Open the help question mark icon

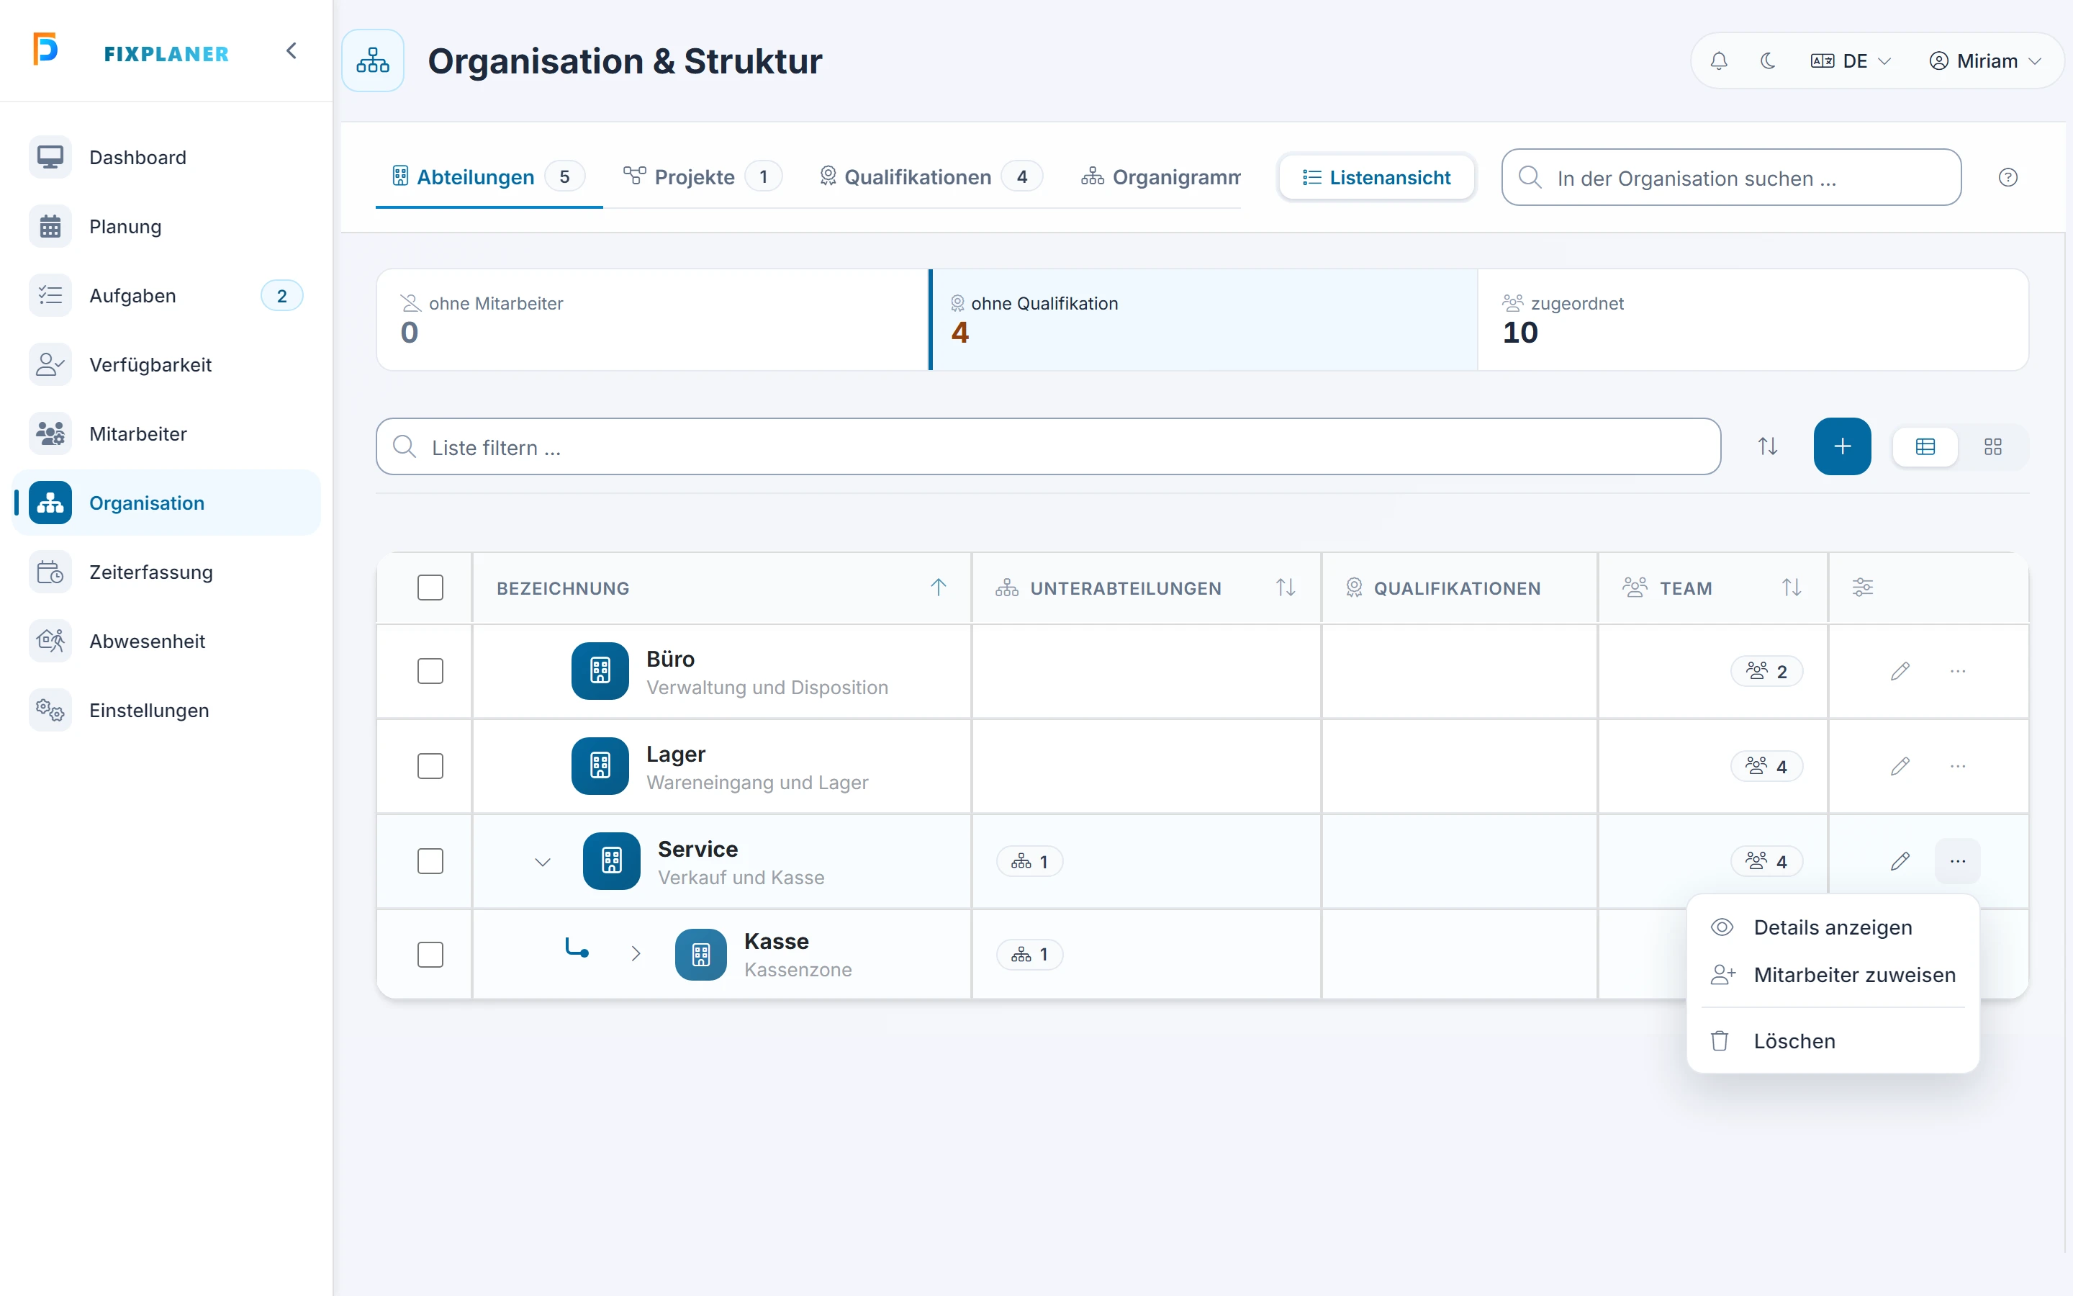pyautogui.click(x=2008, y=177)
